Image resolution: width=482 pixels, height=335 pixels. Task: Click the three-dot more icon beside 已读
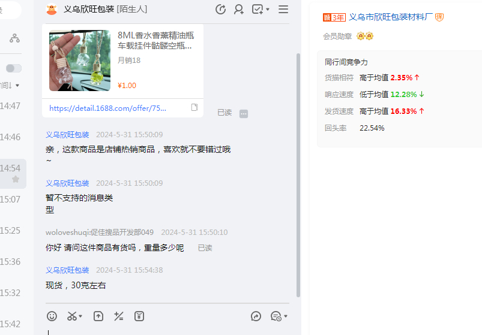(x=244, y=114)
